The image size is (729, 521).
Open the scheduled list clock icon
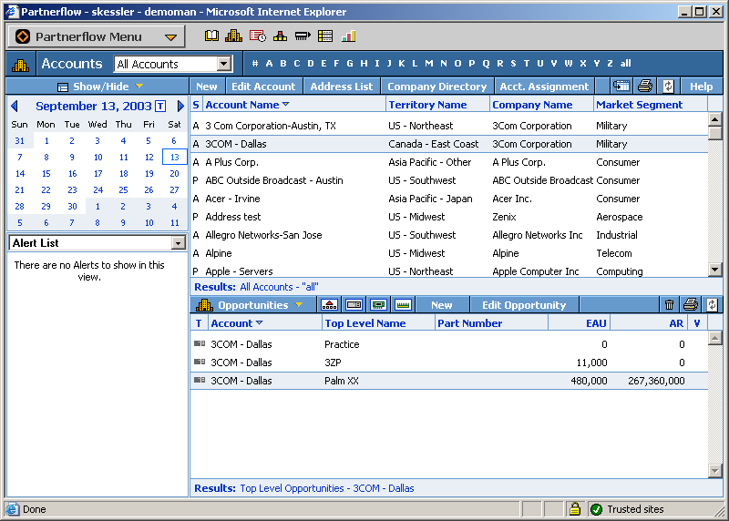click(258, 36)
